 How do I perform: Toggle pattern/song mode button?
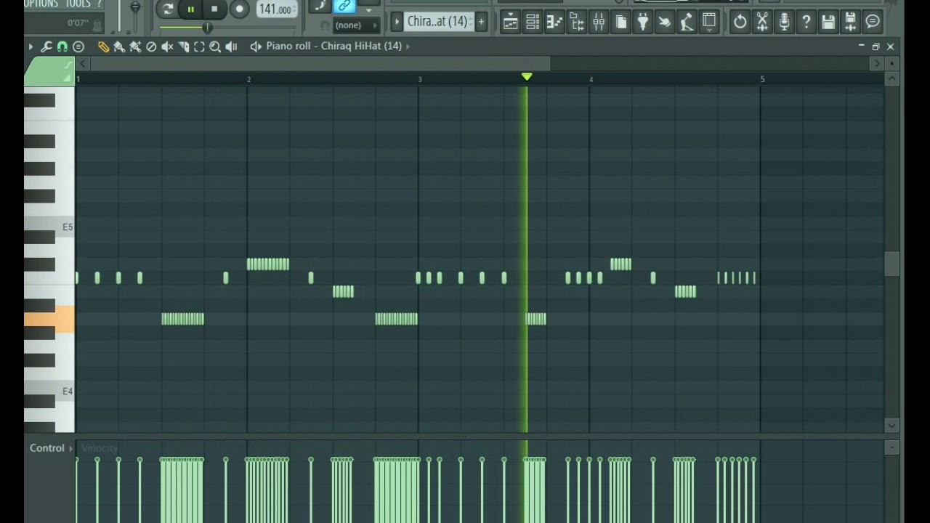click(168, 9)
